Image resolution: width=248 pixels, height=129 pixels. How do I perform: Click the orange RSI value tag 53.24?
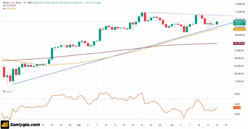pyautogui.click(x=237, y=107)
